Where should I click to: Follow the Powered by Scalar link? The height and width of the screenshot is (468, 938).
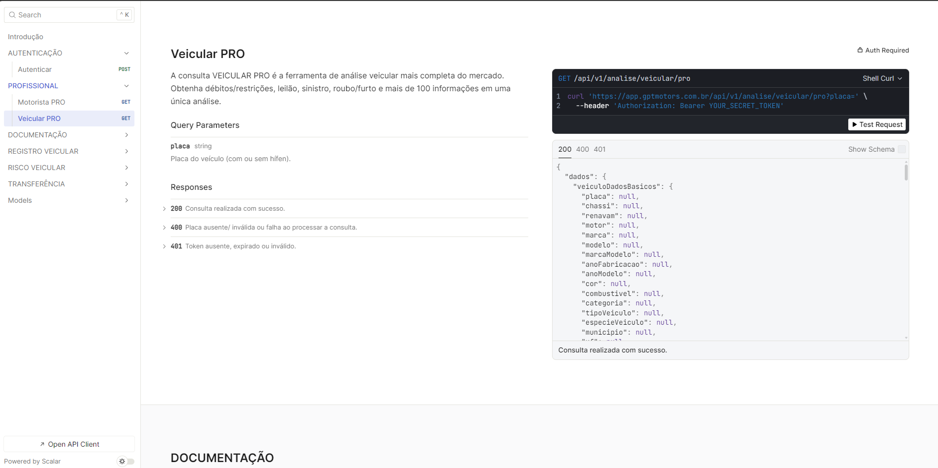click(32, 461)
